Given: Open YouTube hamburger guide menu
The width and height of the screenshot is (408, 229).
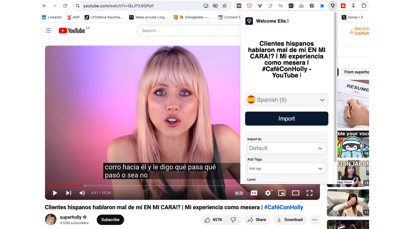Looking at the screenshot, I should pyautogui.click(x=48, y=31).
